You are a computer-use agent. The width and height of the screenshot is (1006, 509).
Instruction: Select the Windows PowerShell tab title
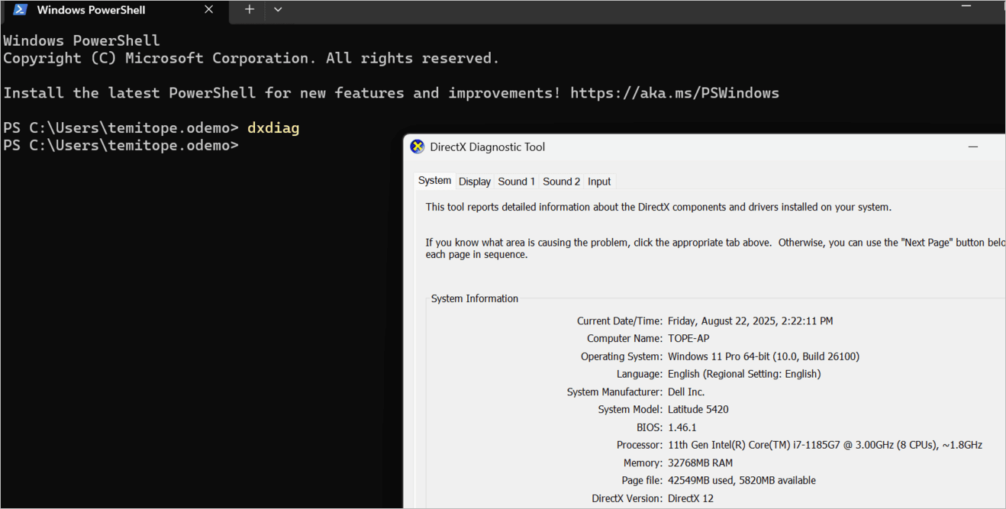(x=92, y=10)
